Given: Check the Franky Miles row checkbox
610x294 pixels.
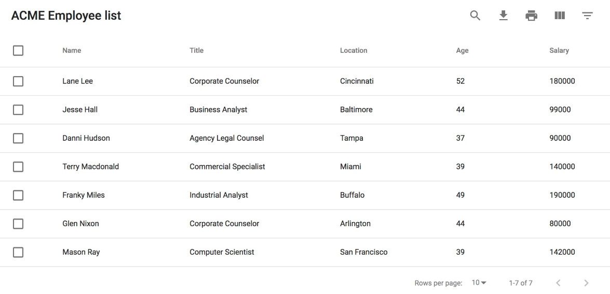Looking at the screenshot, I should coord(18,196).
